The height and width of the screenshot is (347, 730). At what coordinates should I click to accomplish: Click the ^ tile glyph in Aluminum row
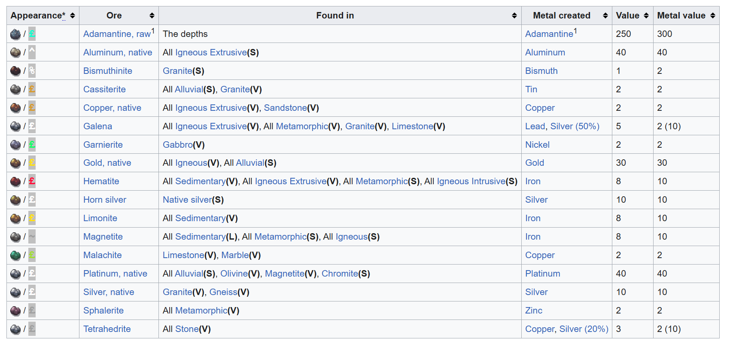coord(32,52)
